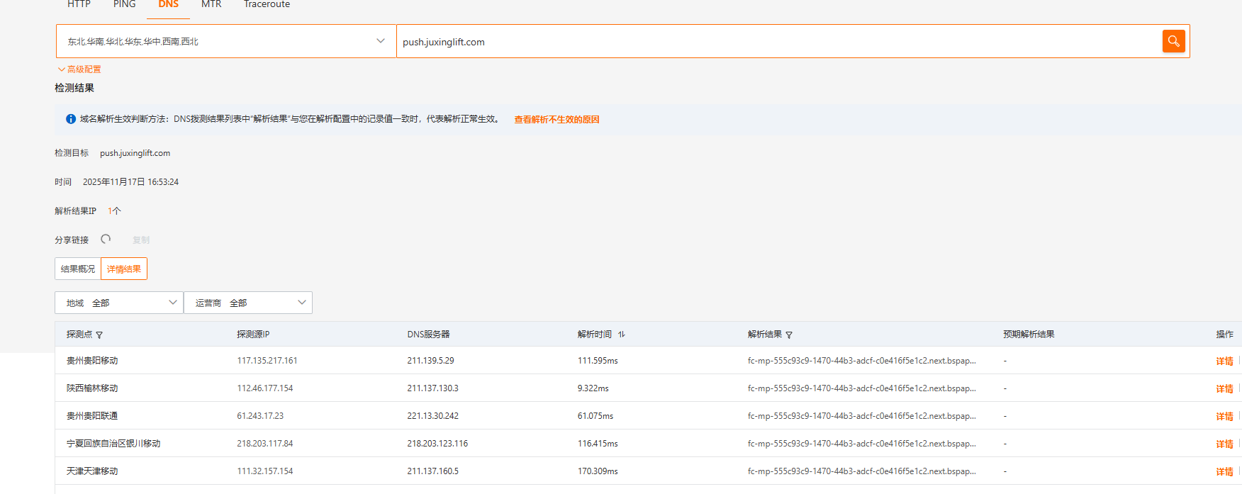
Task: Click the domain input field
Action: point(776,42)
